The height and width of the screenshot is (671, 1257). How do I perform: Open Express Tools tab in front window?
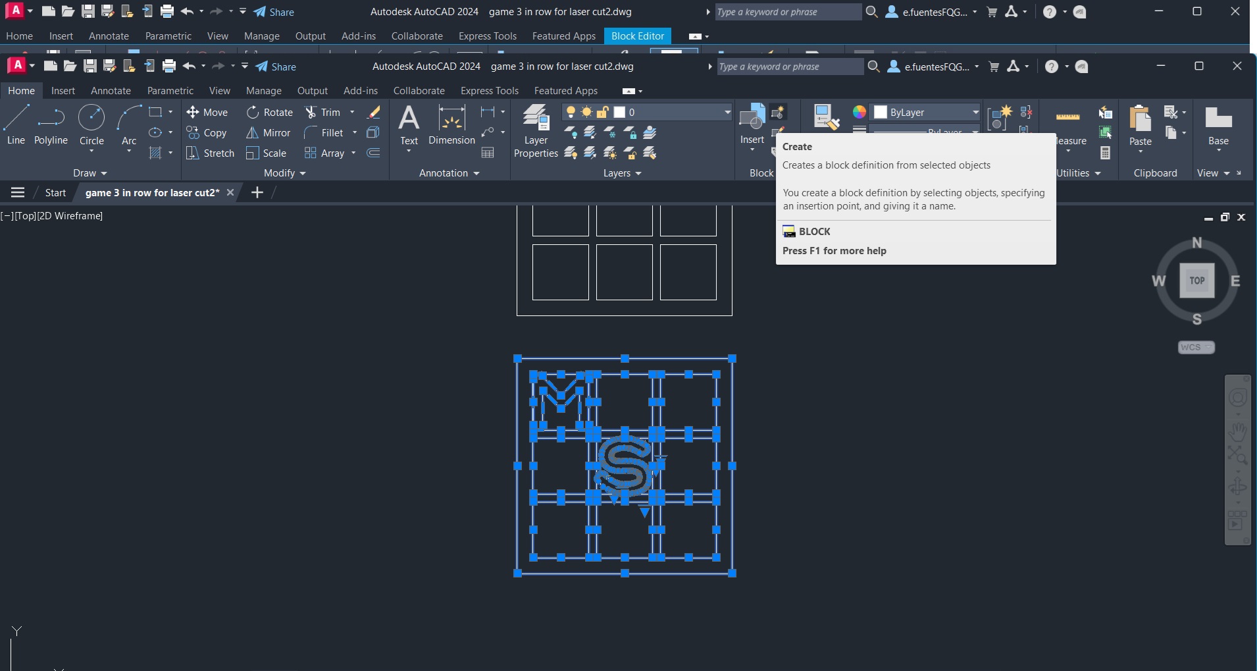490,91
